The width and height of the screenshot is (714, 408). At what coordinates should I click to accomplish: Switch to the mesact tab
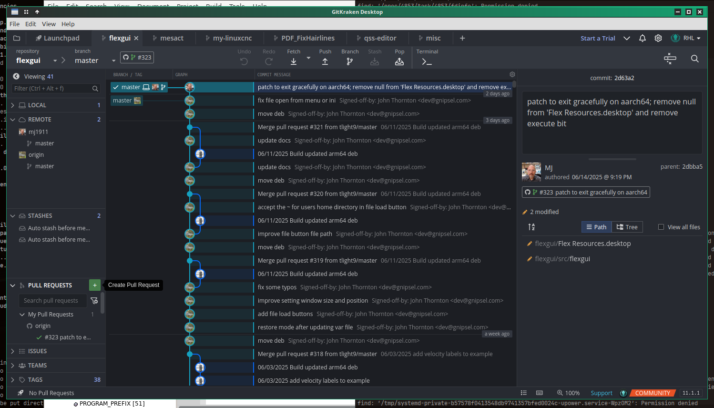pos(168,38)
